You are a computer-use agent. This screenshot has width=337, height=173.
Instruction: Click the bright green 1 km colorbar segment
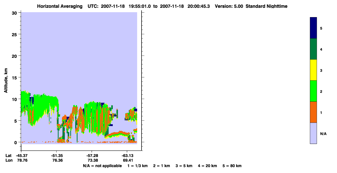click(313, 91)
